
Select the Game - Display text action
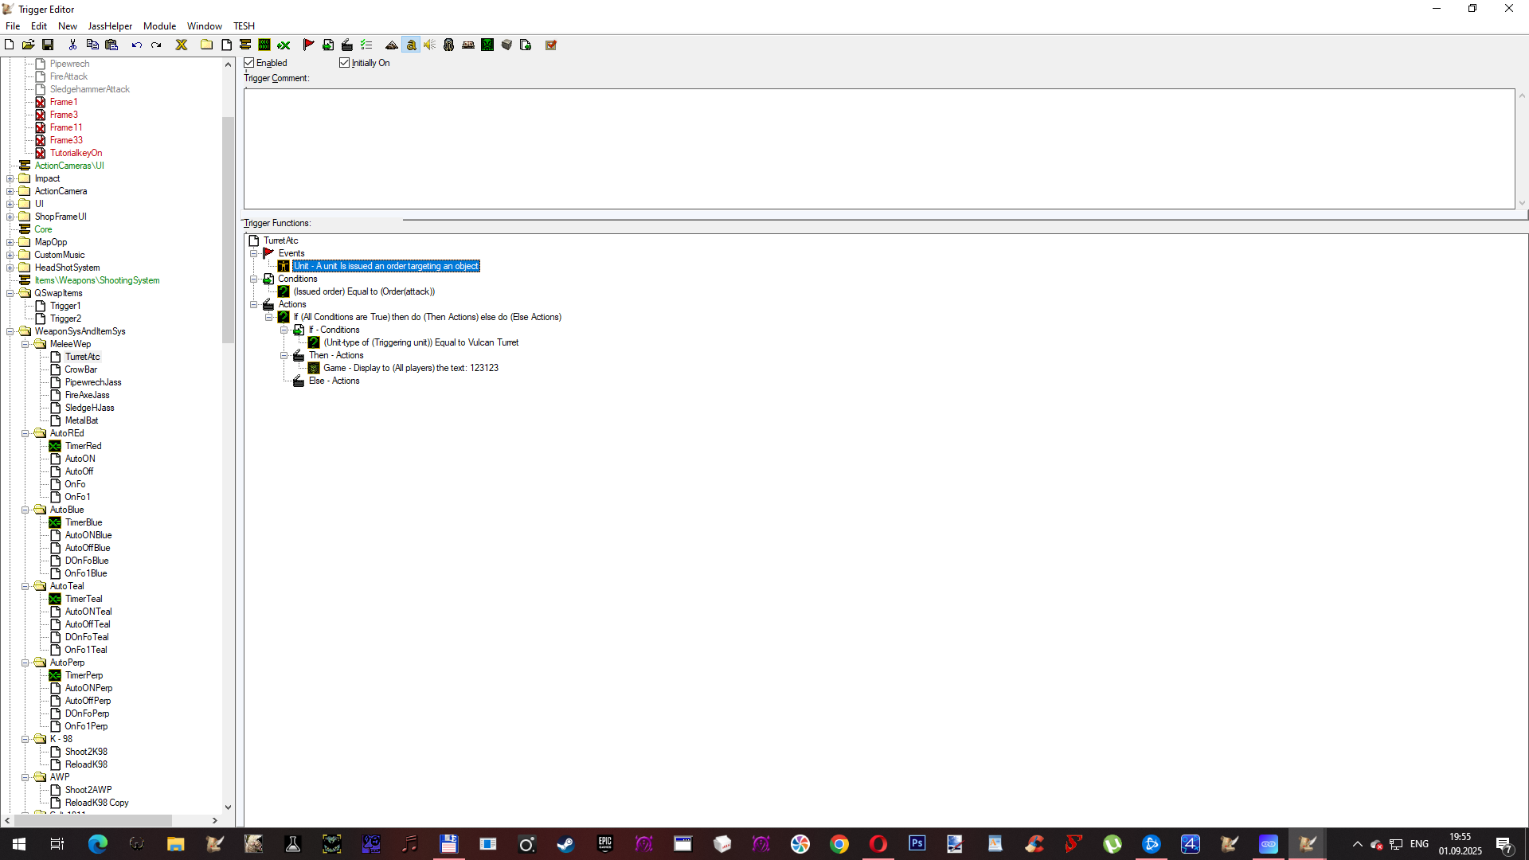410,368
